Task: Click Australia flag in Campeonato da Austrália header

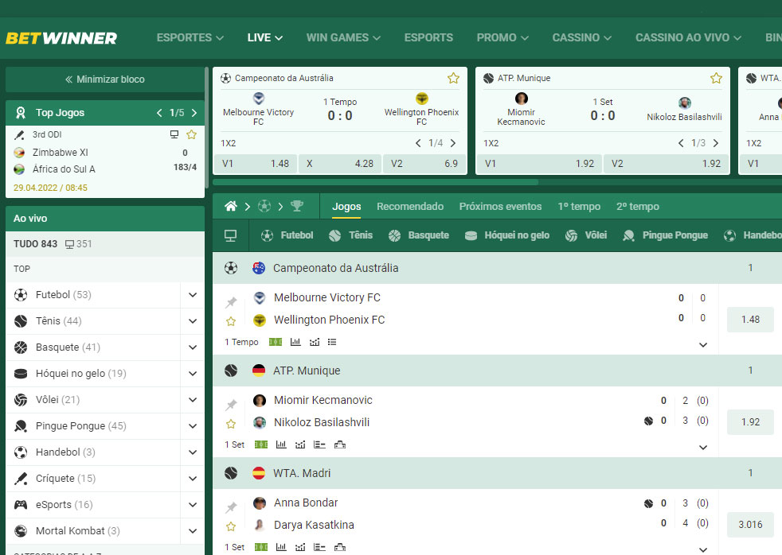Action: pos(259,268)
